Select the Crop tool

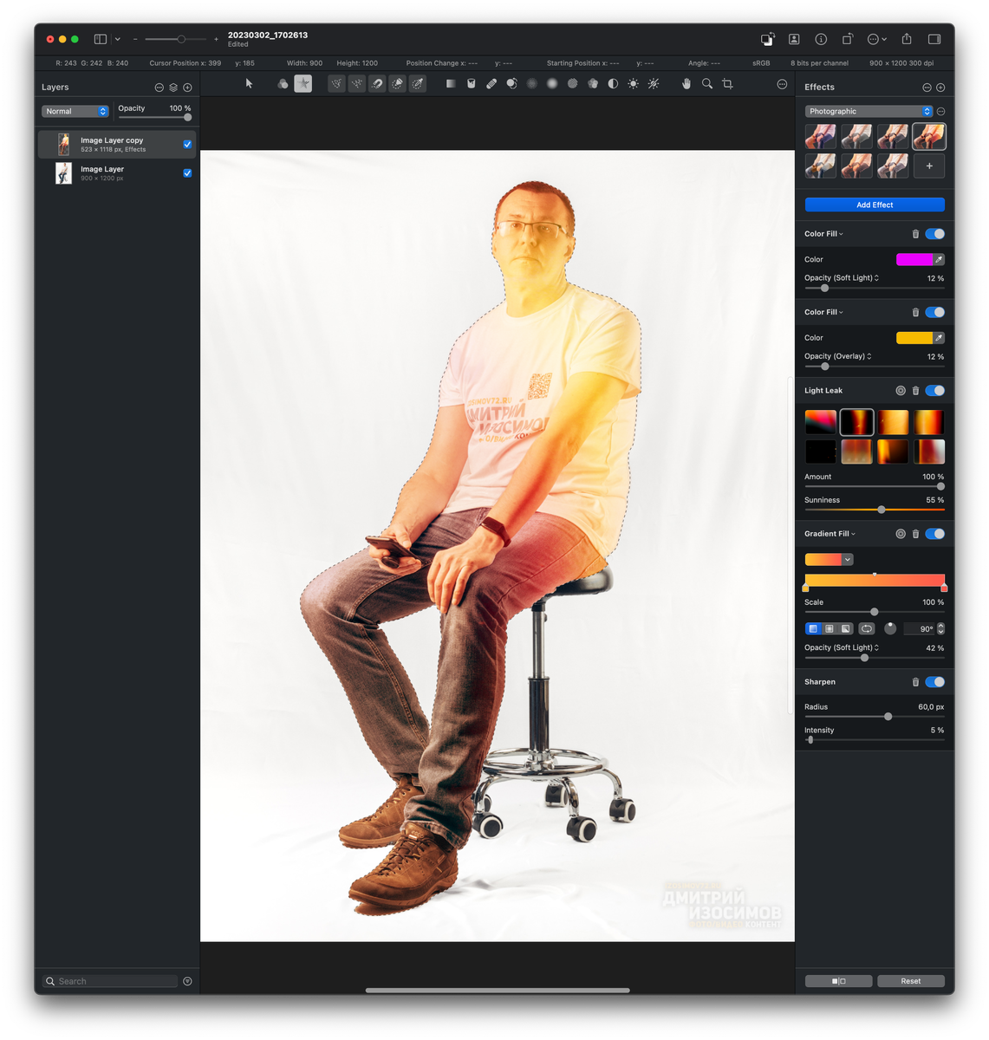tap(727, 84)
